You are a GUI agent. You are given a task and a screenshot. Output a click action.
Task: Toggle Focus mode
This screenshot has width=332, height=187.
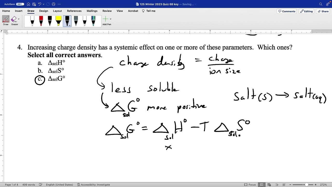point(250,185)
